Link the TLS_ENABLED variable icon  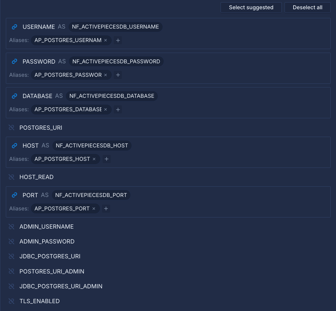click(11, 301)
